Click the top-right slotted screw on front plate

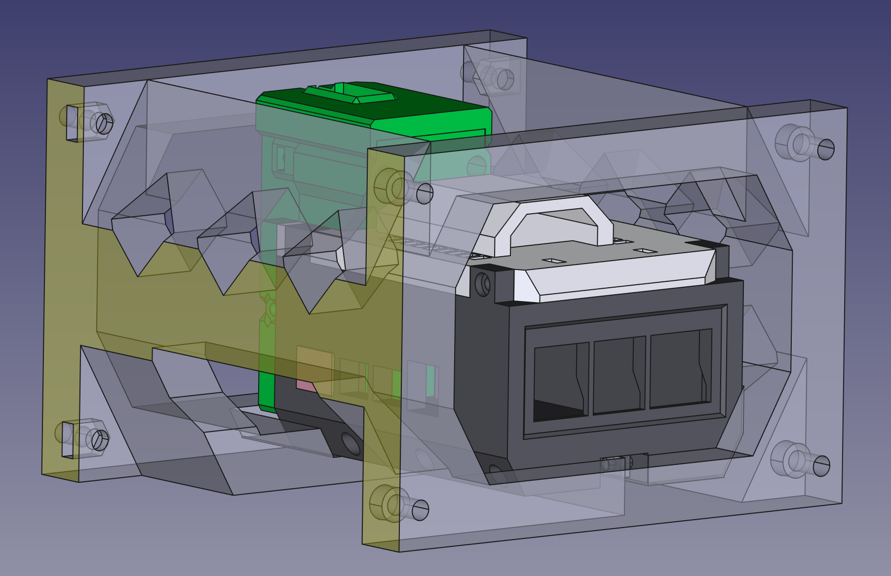coord(825,149)
